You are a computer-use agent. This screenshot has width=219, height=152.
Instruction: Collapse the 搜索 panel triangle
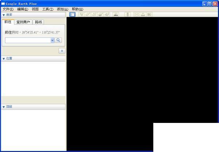(x=4, y=15)
